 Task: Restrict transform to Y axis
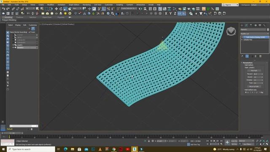pos(170,14)
